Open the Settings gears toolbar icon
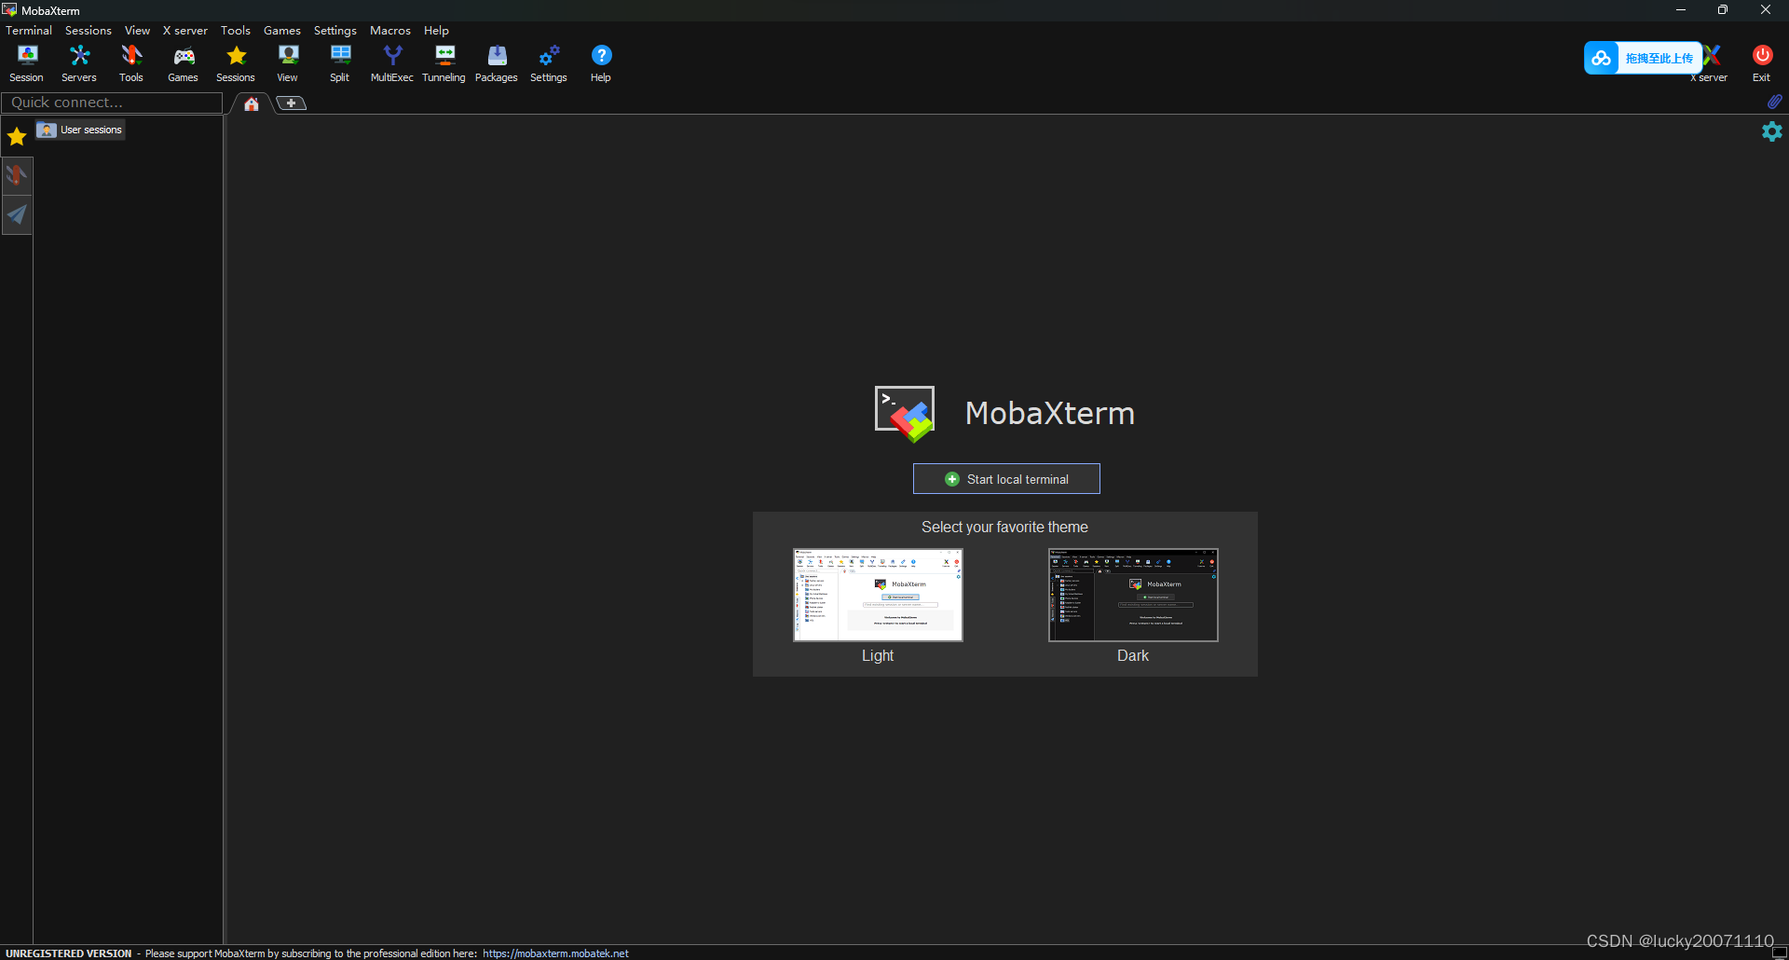Screen dimensions: 1789x960 click(x=549, y=63)
